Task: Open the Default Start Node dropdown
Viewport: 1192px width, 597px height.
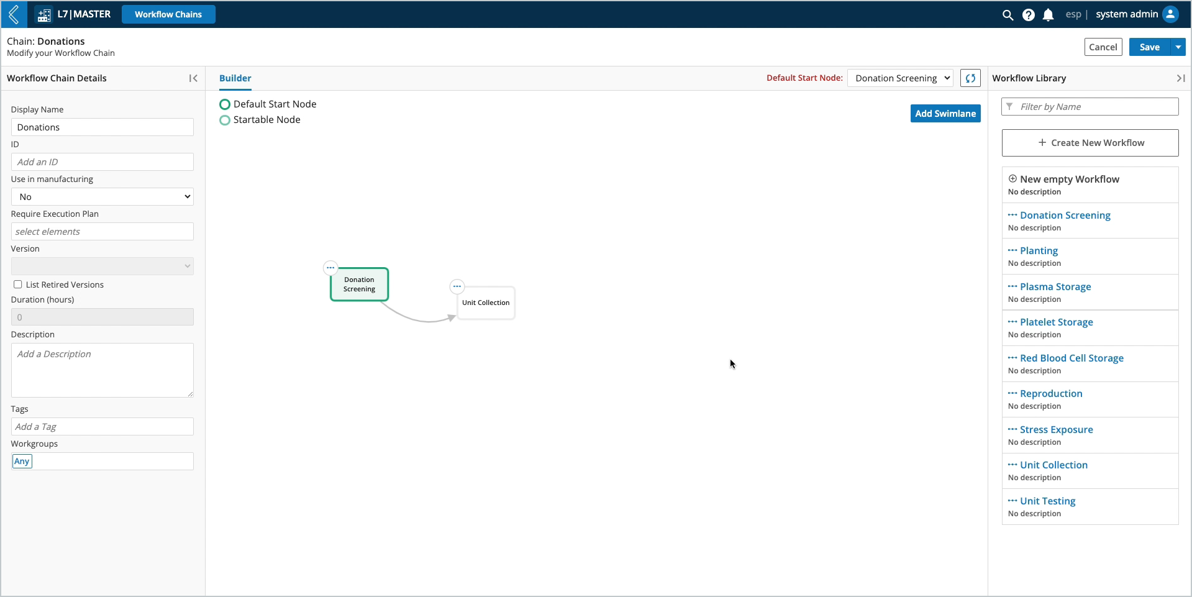Action: point(900,78)
